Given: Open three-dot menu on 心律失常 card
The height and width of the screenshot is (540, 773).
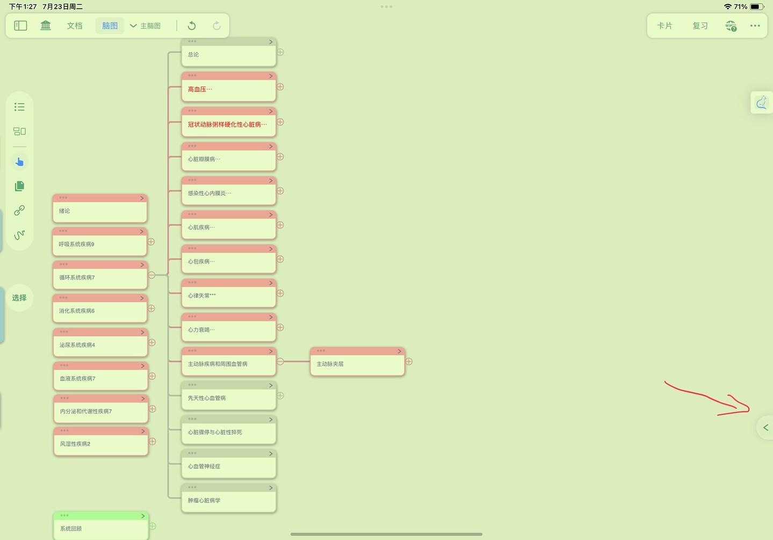Looking at the screenshot, I should pos(192,283).
